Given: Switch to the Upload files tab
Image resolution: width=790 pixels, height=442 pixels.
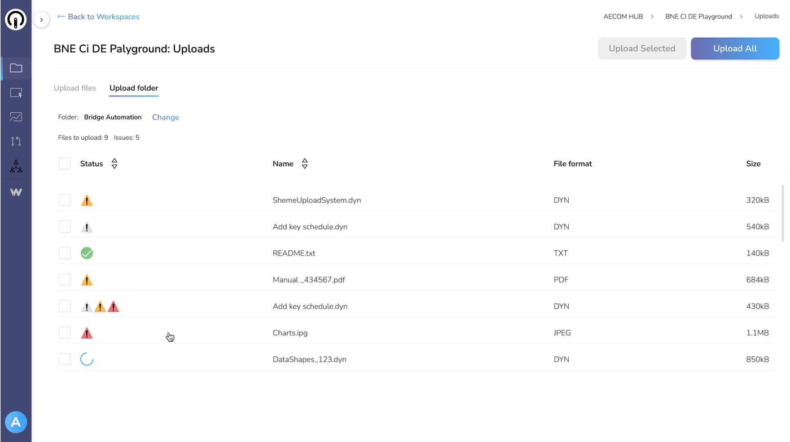Looking at the screenshot, I should (74, 88).
